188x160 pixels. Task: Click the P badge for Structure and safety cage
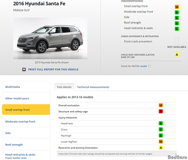pyautogui.click(x=161, y=112)
